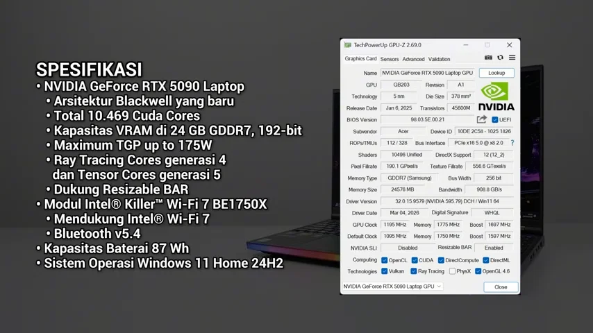Click the Resizable BAR value Enabled
This screenshot has height=333, width=593.
(x=494, y=248)
